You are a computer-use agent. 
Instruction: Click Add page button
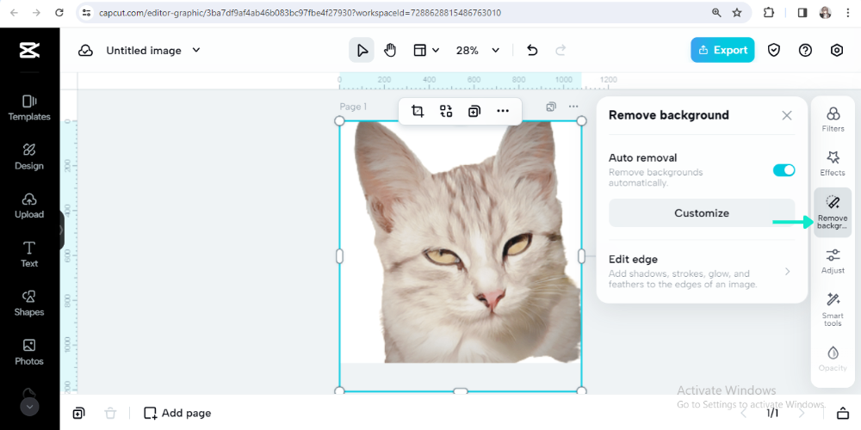coord(177,413)
